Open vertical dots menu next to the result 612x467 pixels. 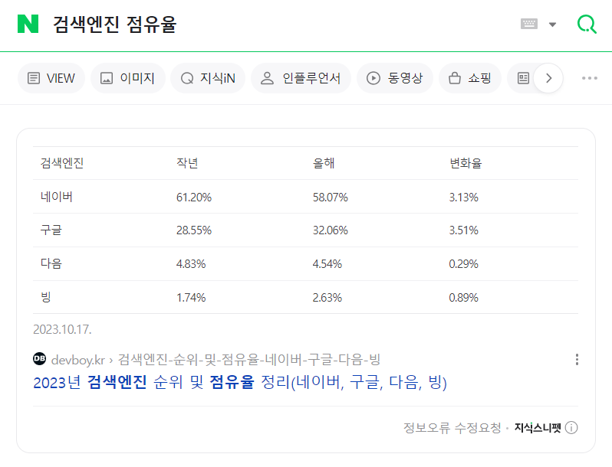pos(577,360)
